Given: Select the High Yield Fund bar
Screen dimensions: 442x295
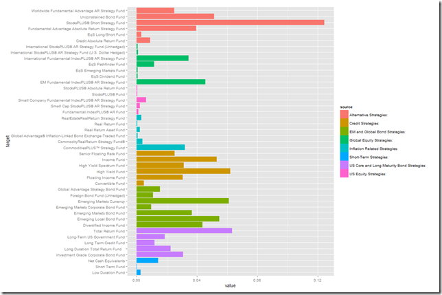Looking at the screenshot, I should (183, 171).
